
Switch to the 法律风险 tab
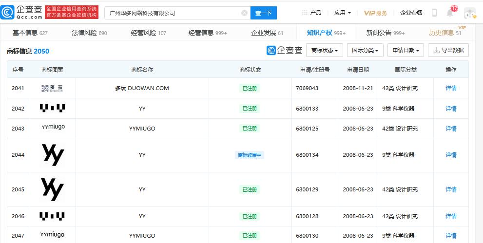pos(89,33)
